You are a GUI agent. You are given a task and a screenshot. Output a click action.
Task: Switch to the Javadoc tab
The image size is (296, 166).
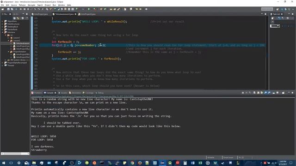point(63,93)
